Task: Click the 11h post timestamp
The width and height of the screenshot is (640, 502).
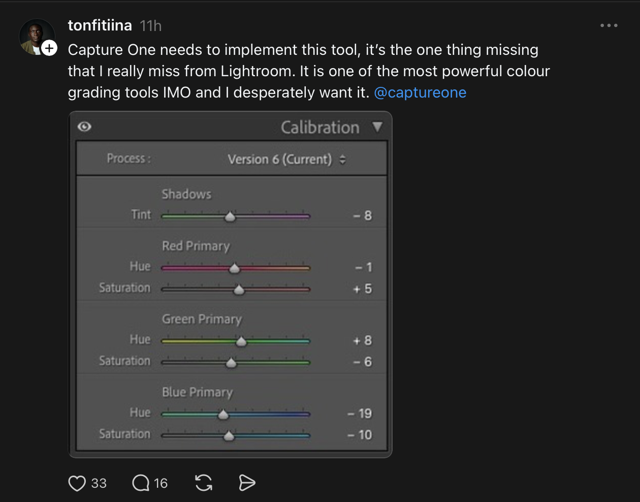Action: (x=151, y=26)
